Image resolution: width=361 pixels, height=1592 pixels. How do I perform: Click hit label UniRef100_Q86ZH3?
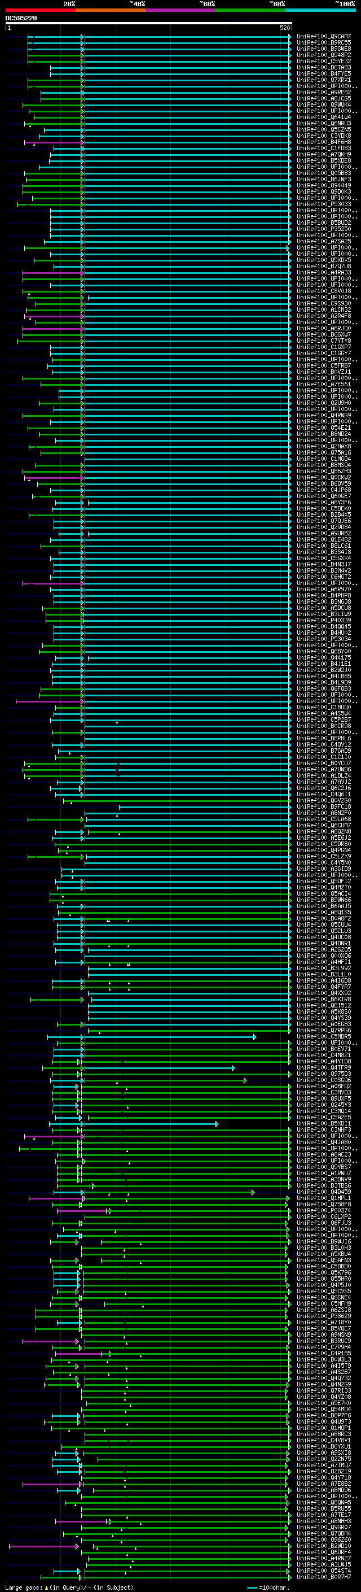[x=324, y=472]
